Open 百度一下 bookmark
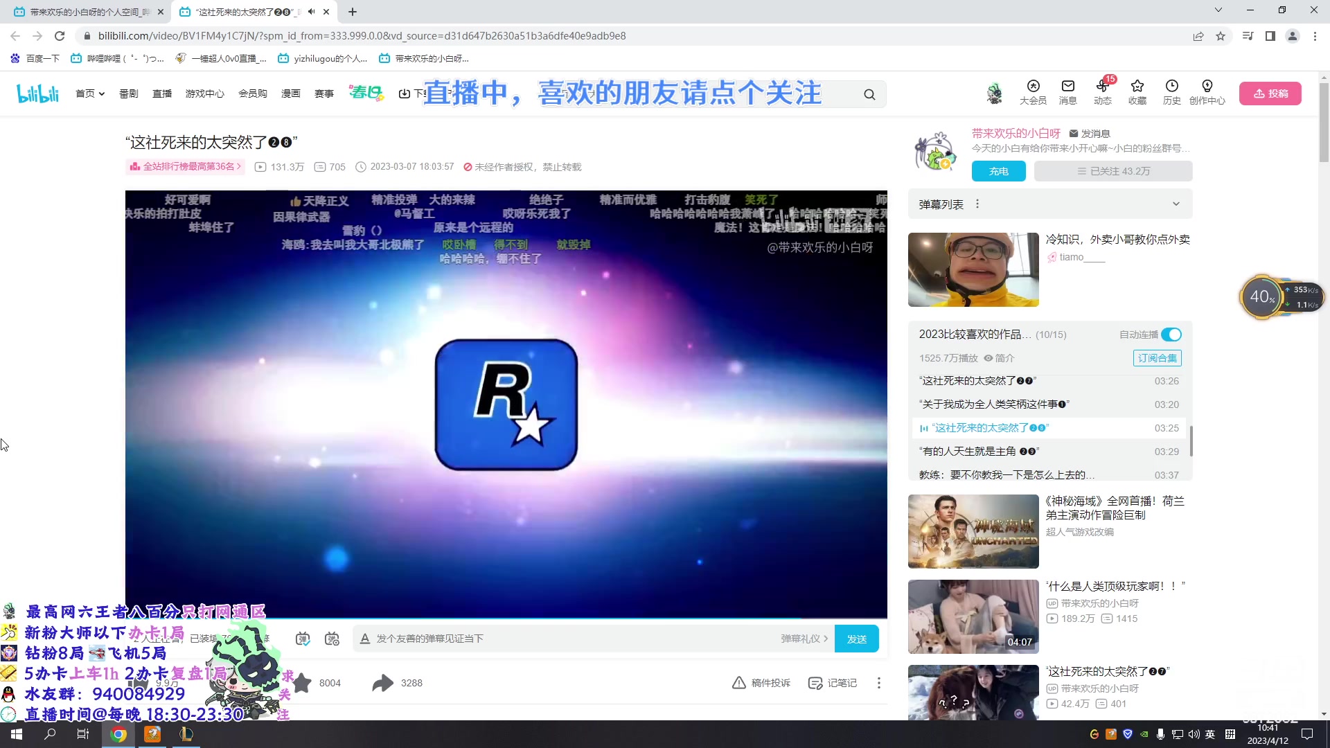This screenshot has height=748, width=1330. click(35, 59)
